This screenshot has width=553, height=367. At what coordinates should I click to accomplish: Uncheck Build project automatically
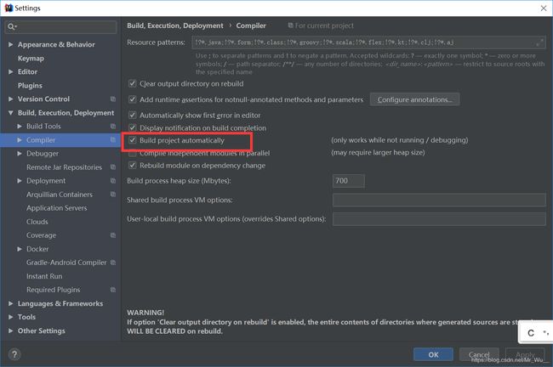point(132,140)
